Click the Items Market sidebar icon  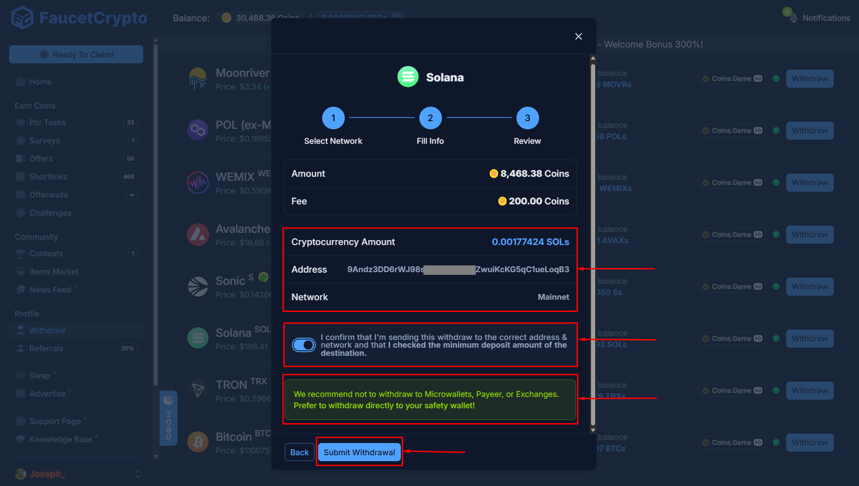pos(20,272)
